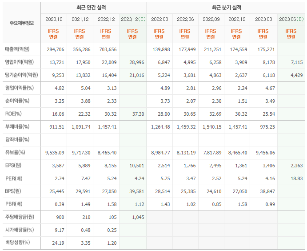Select the PBR(배) row label
The height and width of the screenshot is (251, 307).
[x=14, y=204]
